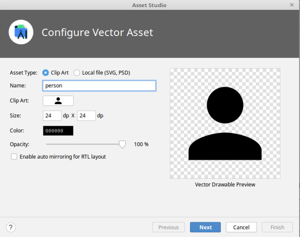Click the person vector drawable preview

click(x=225, y=124)
